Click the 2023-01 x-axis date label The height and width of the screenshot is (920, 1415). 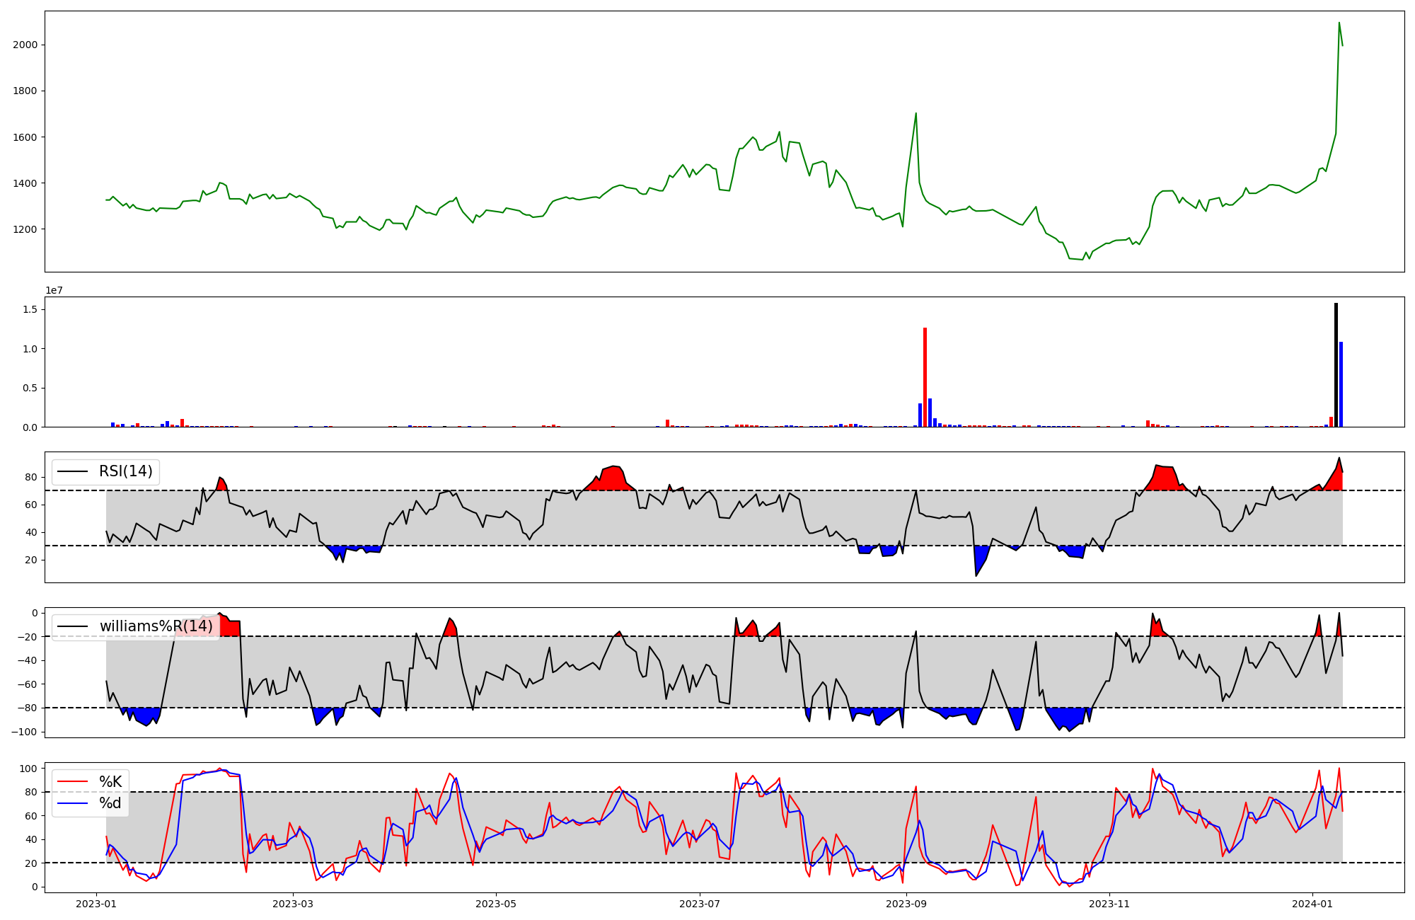pos(96,904)
